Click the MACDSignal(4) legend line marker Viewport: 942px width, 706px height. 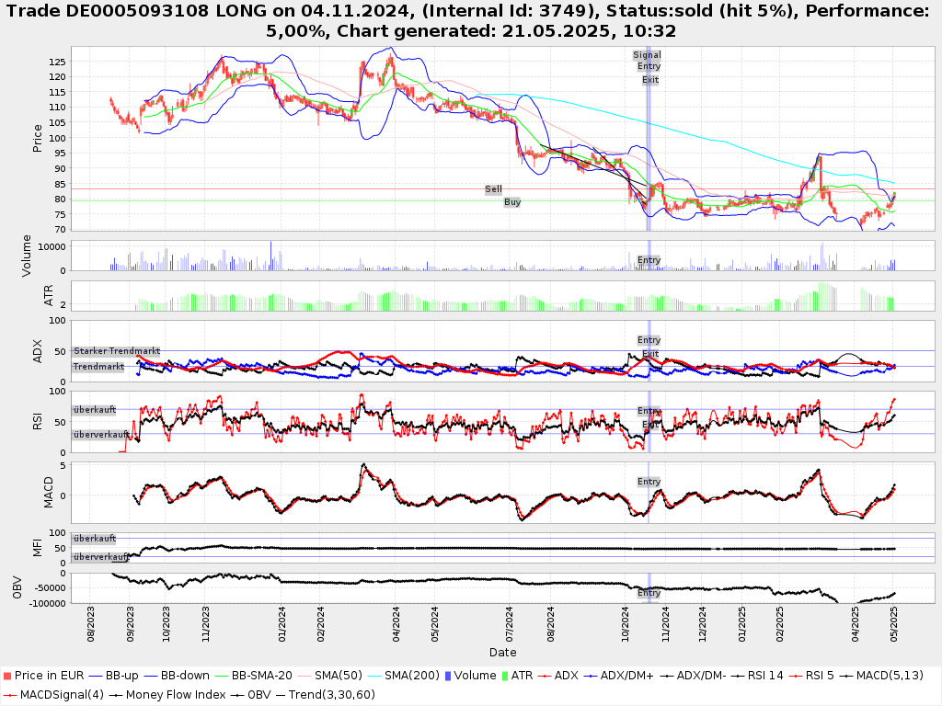click(9, 695)
